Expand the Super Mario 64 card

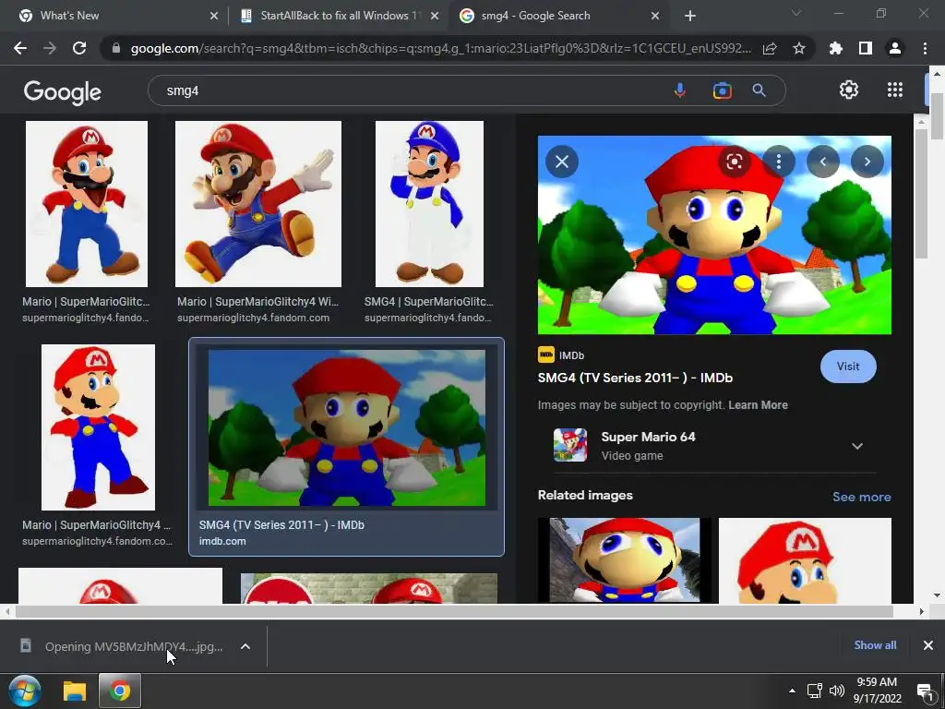click(857, 446)
